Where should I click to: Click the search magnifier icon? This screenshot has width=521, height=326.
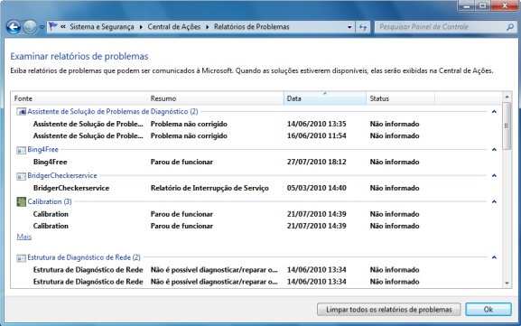click(510, 27)
